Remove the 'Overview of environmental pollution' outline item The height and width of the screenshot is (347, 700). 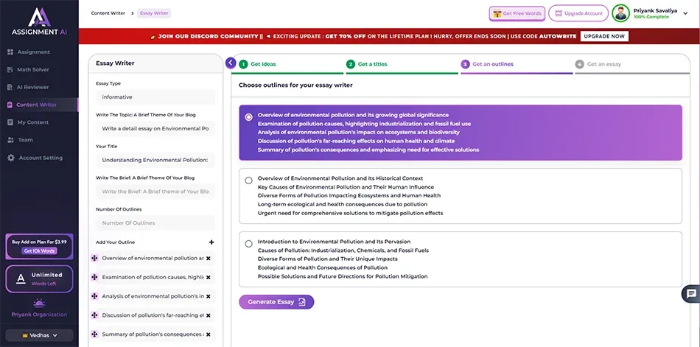tap(209, 259)
